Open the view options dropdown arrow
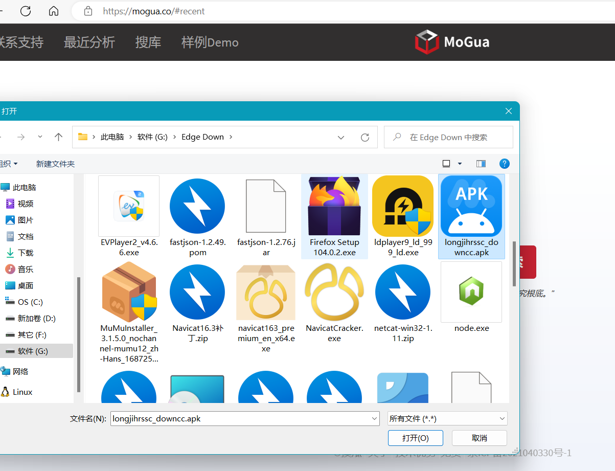Image resolution: width=615 pixels, height=471 pixels. pyautogui.click(x=460, y=164)
